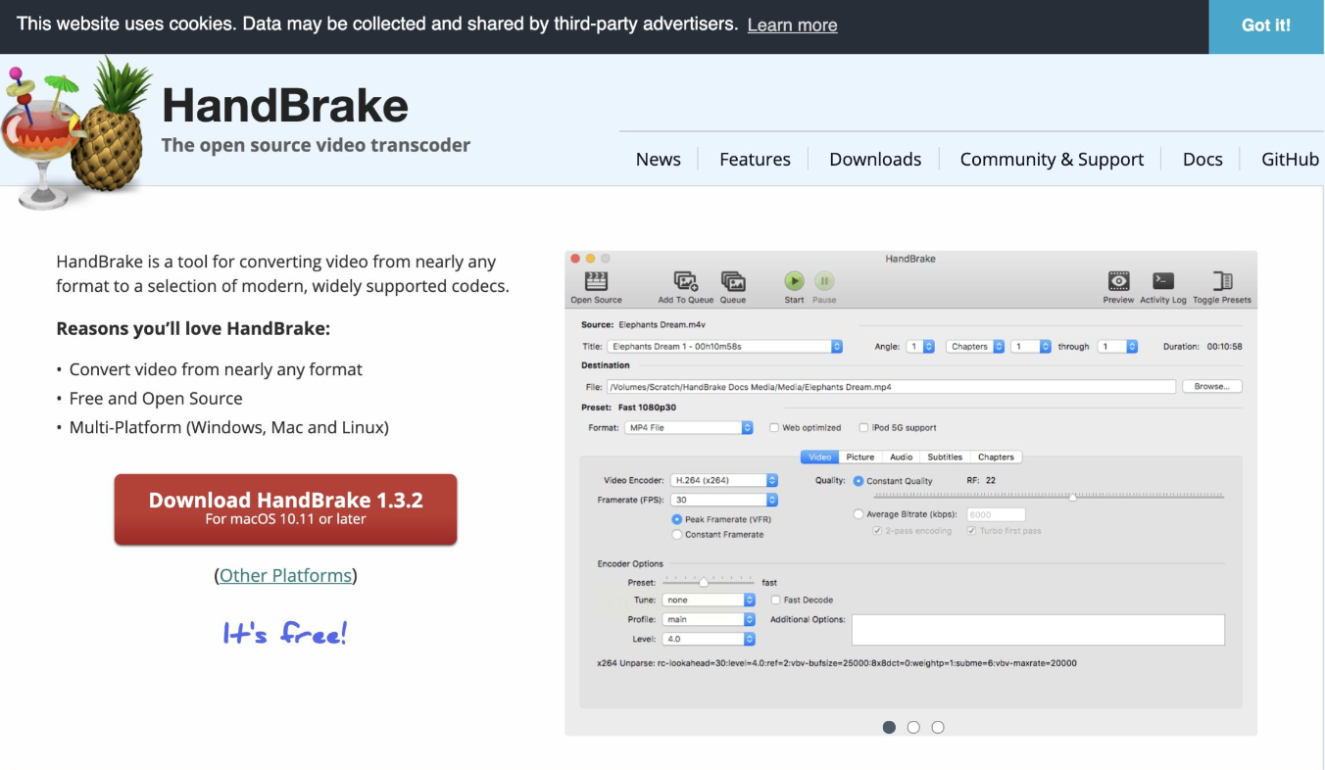1325x770 pixels.
Task: Select the Peak Framerate (VFR) radio button
Action: tap(676, 519)
